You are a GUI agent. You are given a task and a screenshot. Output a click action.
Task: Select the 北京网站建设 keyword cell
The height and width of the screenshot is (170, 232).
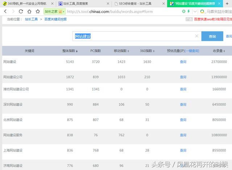pyautogui.click(x=13, y=120)
